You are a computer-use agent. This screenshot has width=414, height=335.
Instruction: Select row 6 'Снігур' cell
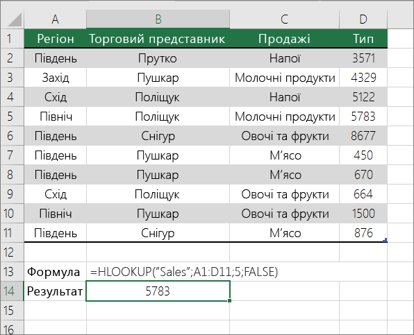[158, 136]
